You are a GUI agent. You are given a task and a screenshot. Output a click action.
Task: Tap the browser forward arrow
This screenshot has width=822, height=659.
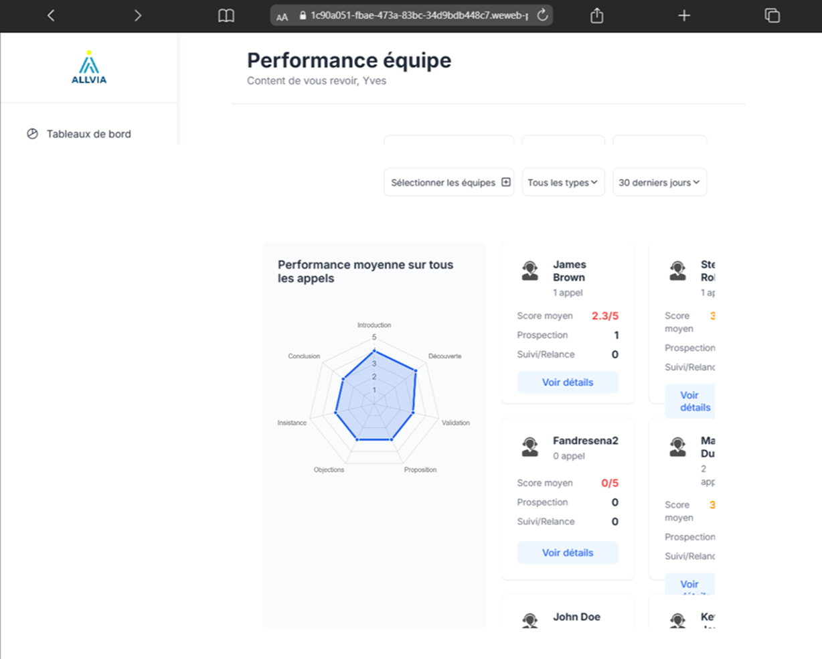(137, 15)
